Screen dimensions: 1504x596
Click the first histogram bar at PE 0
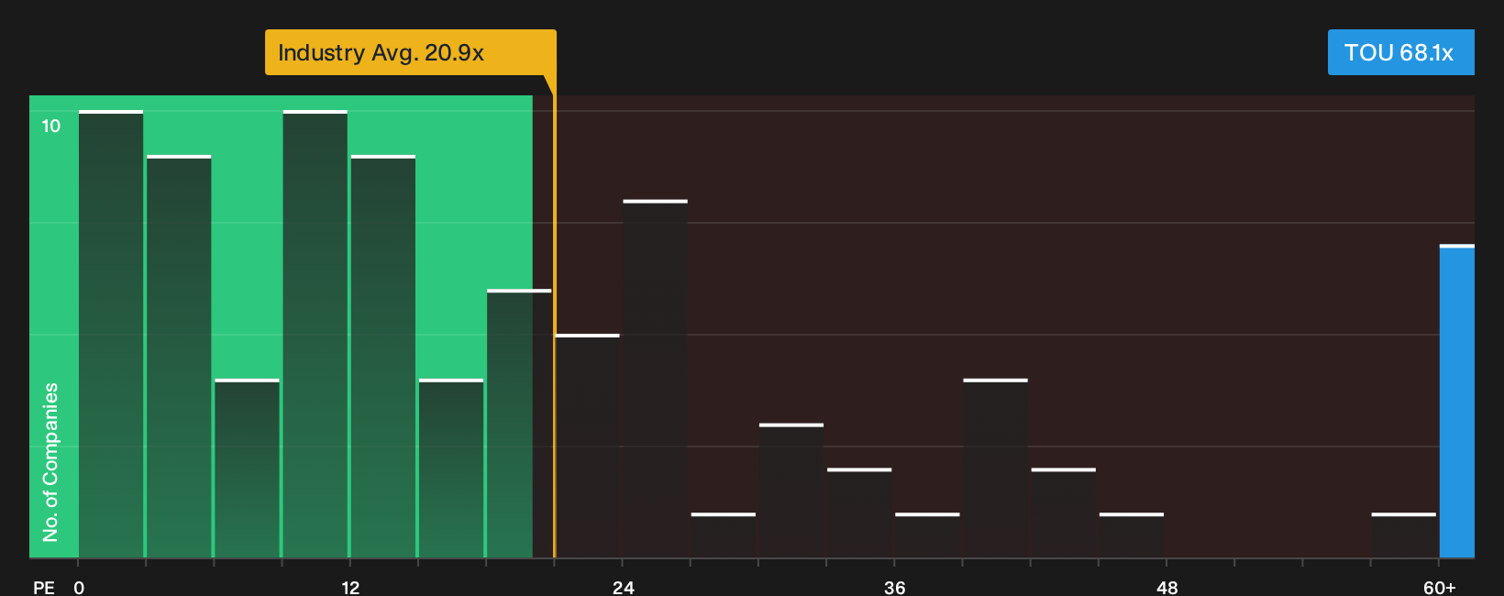point(111,334)
